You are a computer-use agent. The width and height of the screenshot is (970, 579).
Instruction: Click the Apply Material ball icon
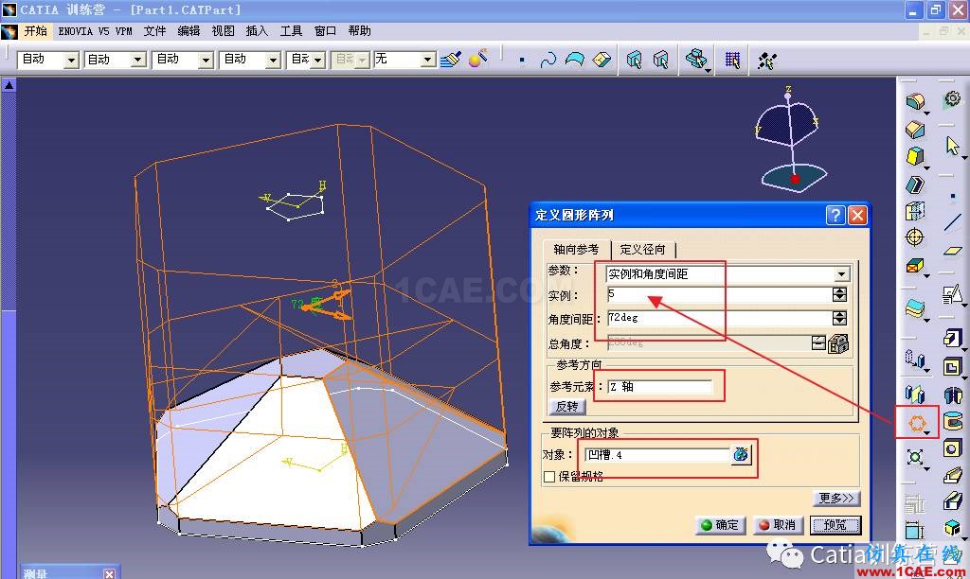(x=477, y=59)
